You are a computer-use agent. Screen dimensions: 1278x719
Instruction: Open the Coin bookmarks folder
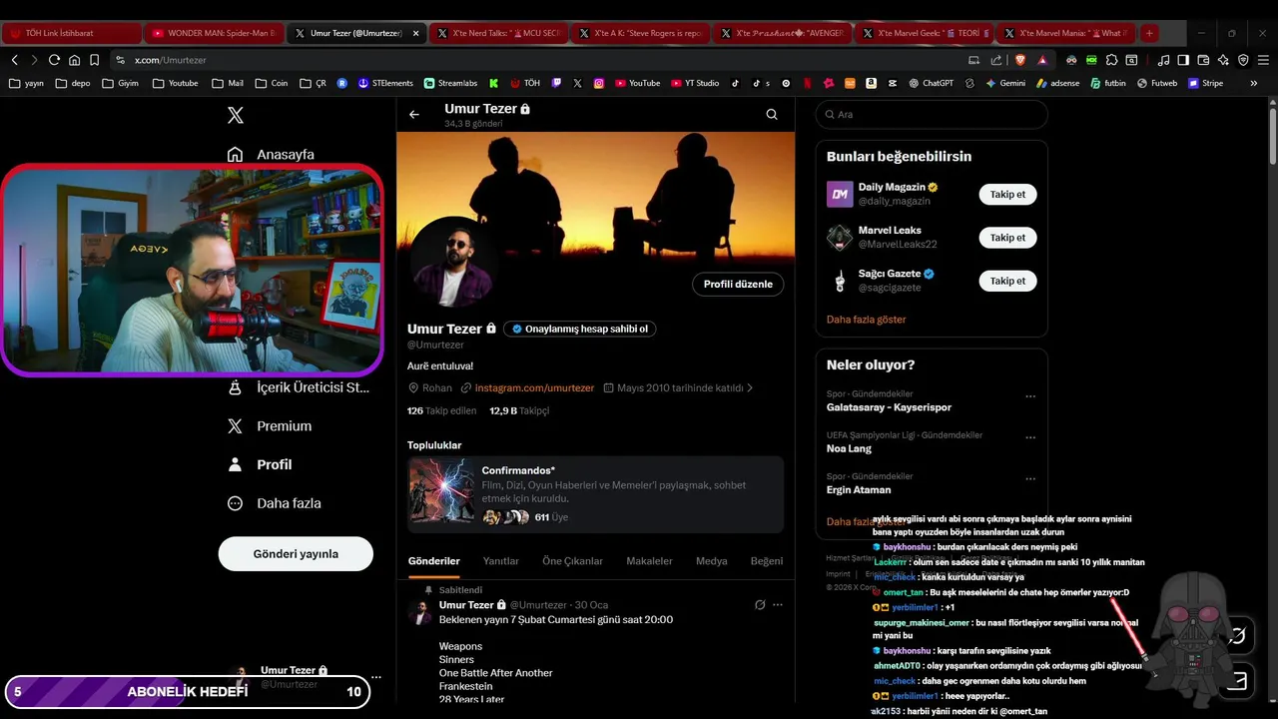coord(272,83)
